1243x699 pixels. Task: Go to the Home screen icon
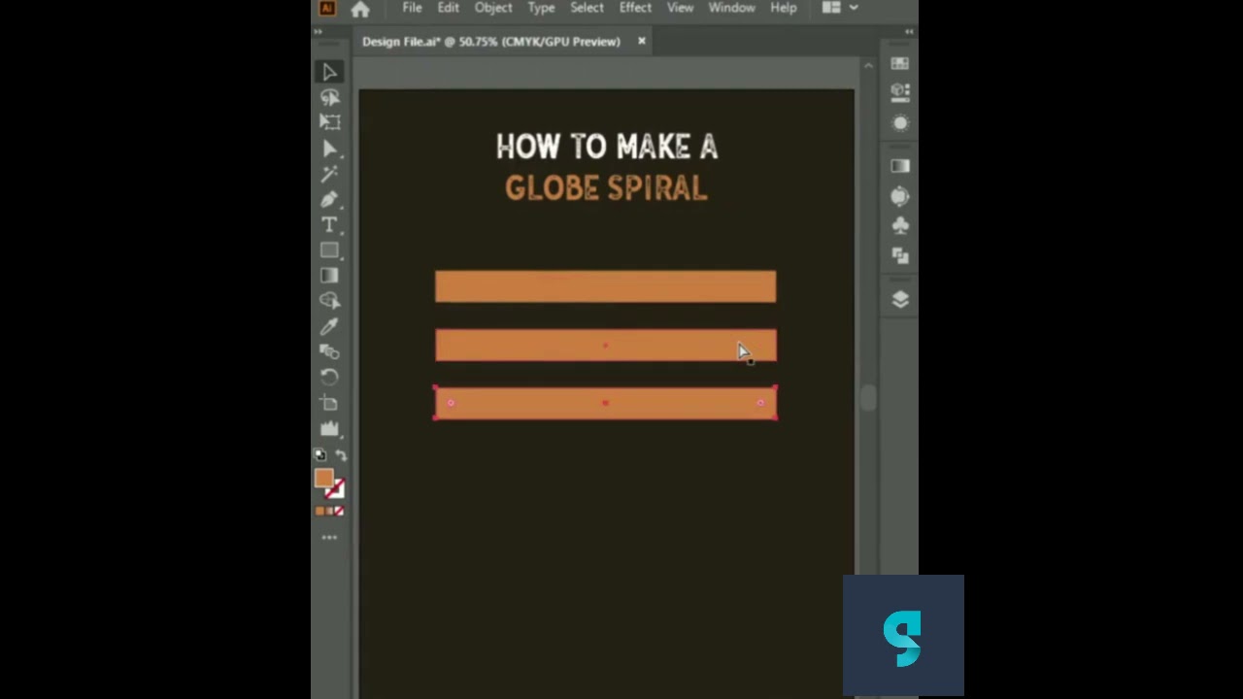click(360, 9)
